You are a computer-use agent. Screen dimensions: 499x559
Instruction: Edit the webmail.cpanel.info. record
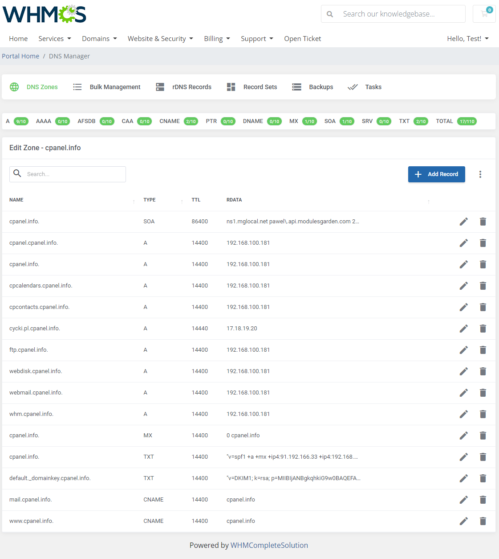464,393
